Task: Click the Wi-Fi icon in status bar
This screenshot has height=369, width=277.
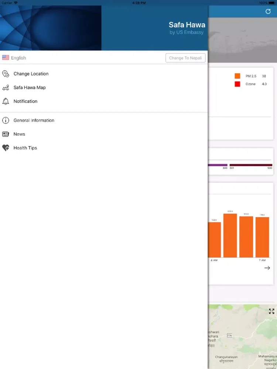Action: 16,3
